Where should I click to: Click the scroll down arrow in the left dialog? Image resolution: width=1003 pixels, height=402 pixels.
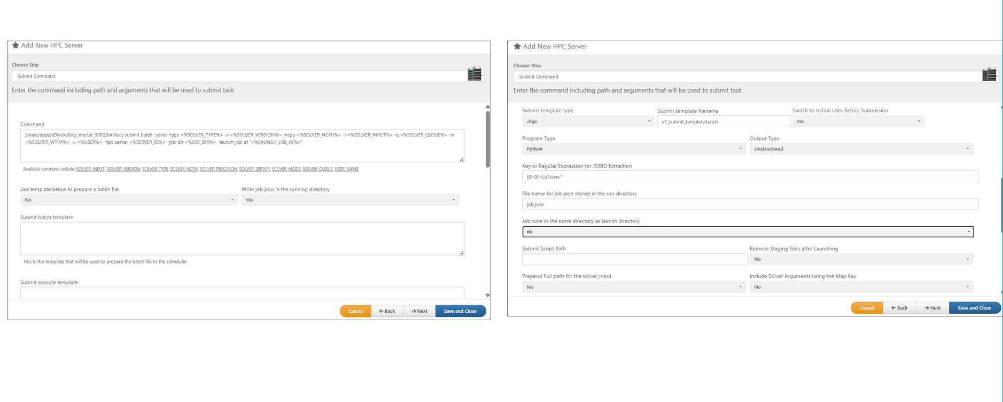[x=487, y=295]
